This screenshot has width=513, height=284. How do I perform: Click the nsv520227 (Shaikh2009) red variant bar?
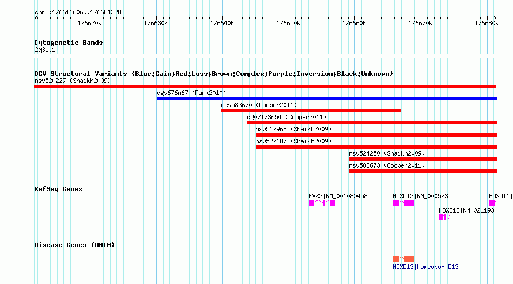(x=265, y=86)
